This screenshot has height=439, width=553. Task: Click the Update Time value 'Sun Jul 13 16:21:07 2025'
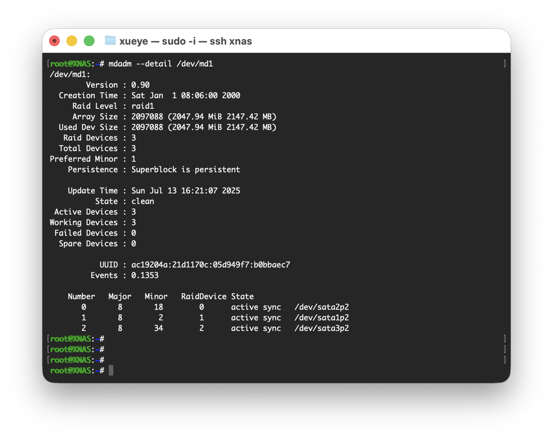click(185, 191)
